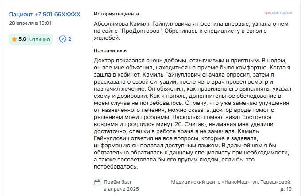Click the shield checkmark verification icon

[x=62, y=39]
